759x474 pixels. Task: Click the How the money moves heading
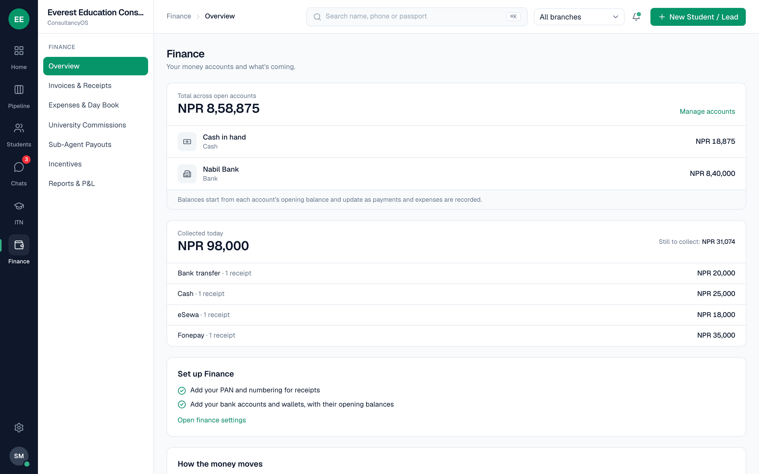click(220, 464)
